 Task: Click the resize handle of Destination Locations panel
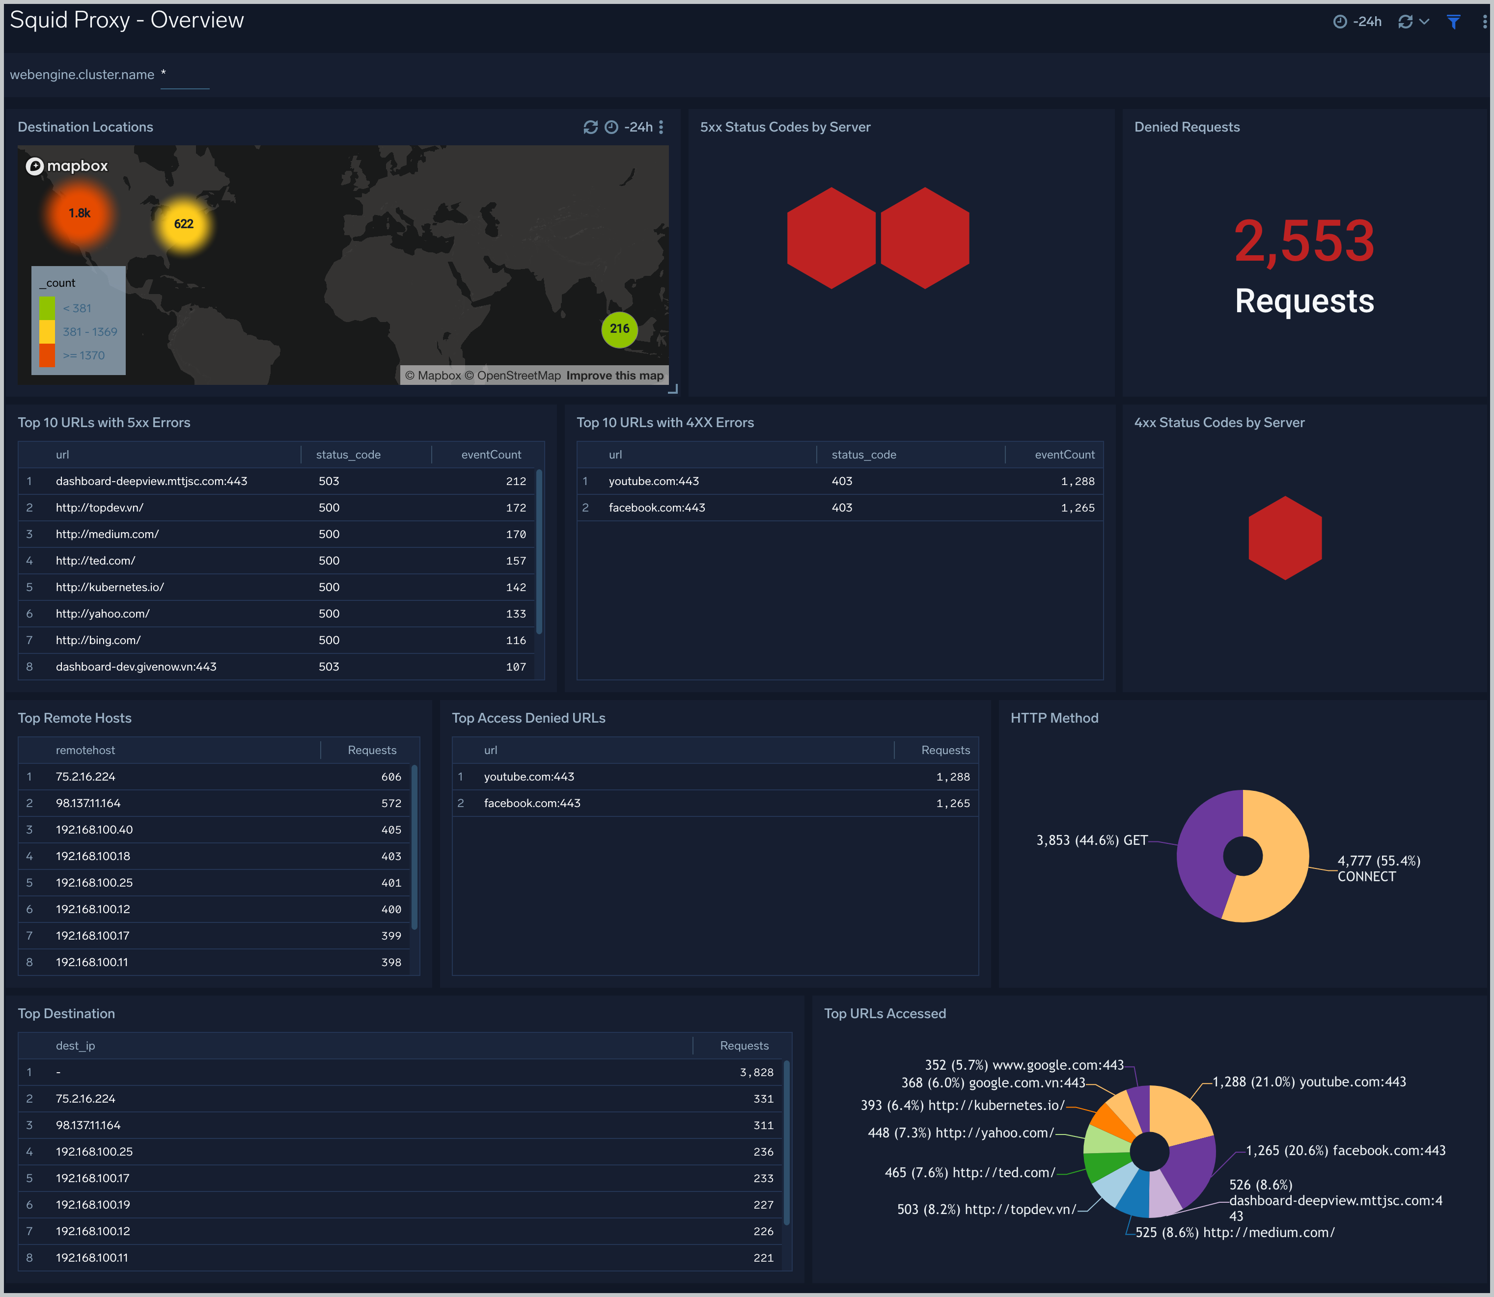coord(673,389)
